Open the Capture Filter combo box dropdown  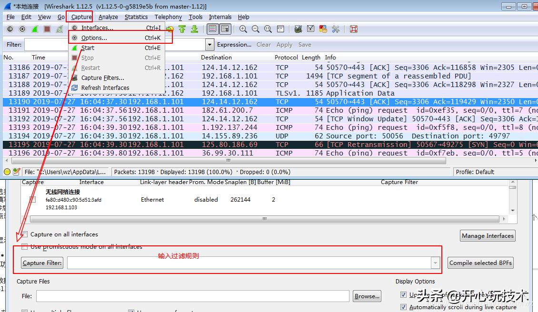click(x=435, y=263)
